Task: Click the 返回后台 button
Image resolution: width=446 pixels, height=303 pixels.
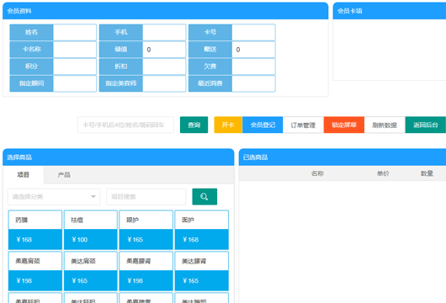Action: (x=426, y=125)
